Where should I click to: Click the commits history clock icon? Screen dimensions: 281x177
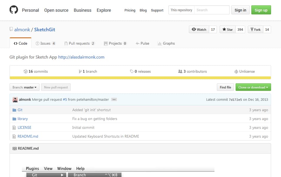[26, 71]
